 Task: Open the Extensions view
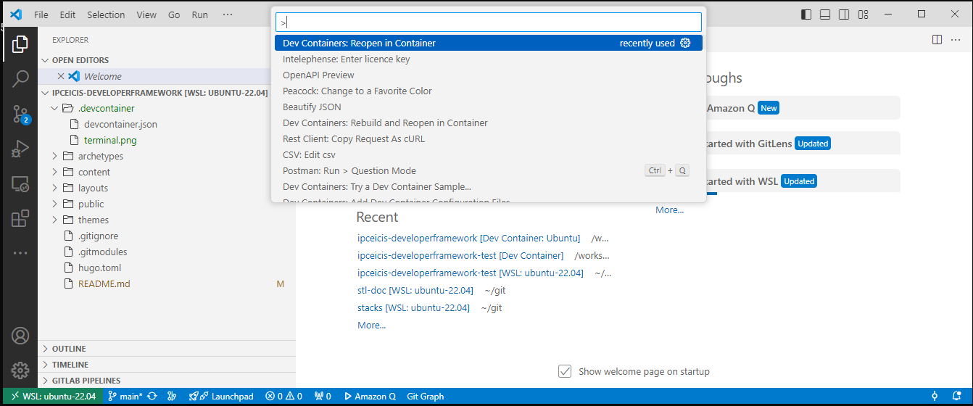coord(20,219)
